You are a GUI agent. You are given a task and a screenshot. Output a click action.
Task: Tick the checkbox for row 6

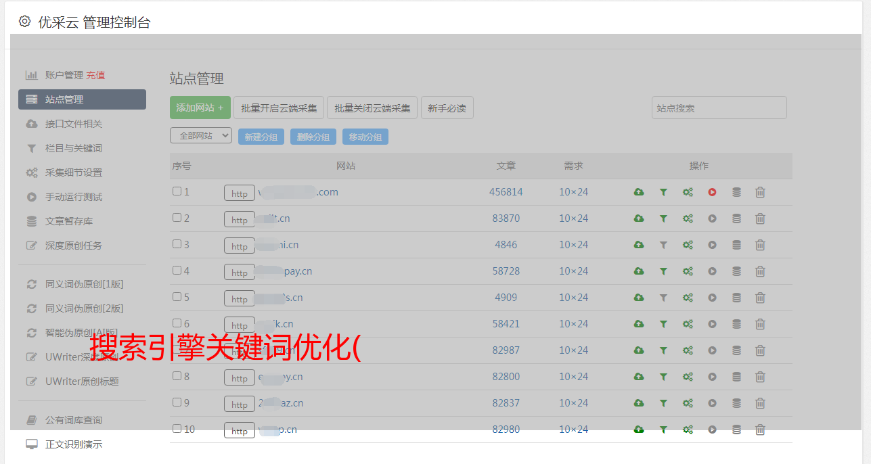177,323
